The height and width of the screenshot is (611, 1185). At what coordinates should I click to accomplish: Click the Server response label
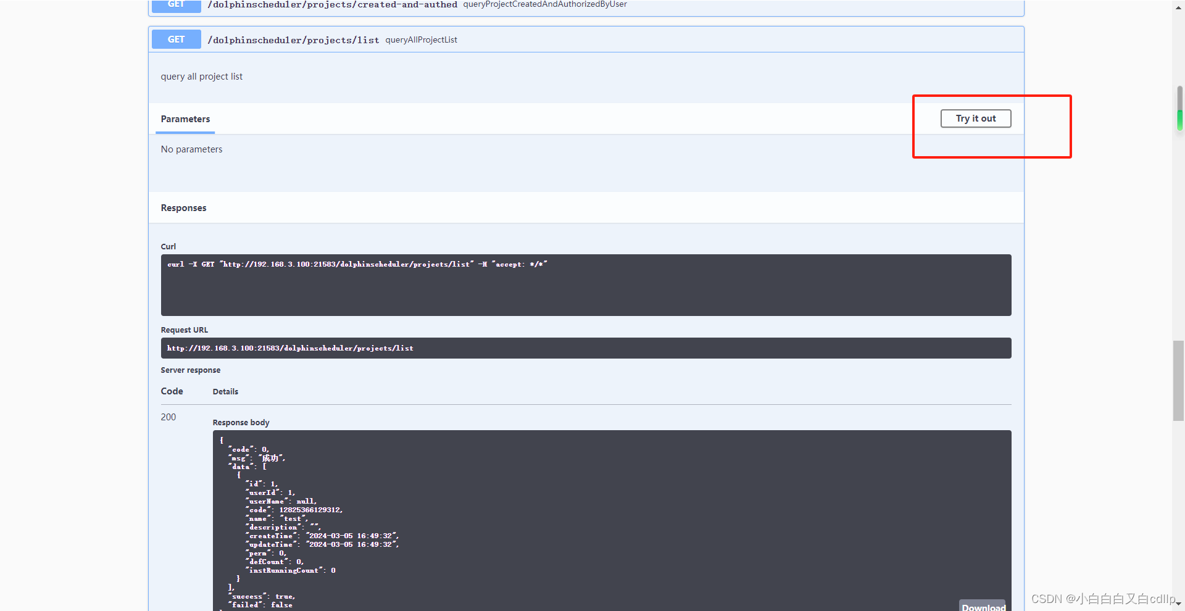coord(190,370)
